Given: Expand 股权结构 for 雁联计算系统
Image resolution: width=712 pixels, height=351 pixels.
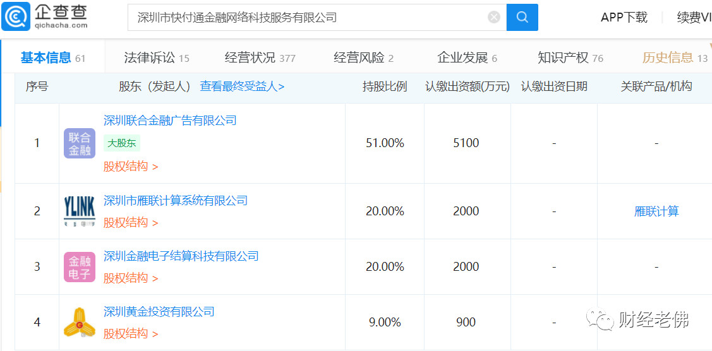Looking at the screenshot, I should [x=131, y=223].
